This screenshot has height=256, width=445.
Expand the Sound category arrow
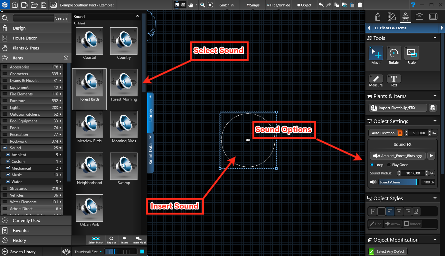61,148
